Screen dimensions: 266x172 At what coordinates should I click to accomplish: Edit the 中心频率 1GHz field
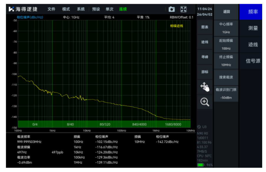click(226, 28)
